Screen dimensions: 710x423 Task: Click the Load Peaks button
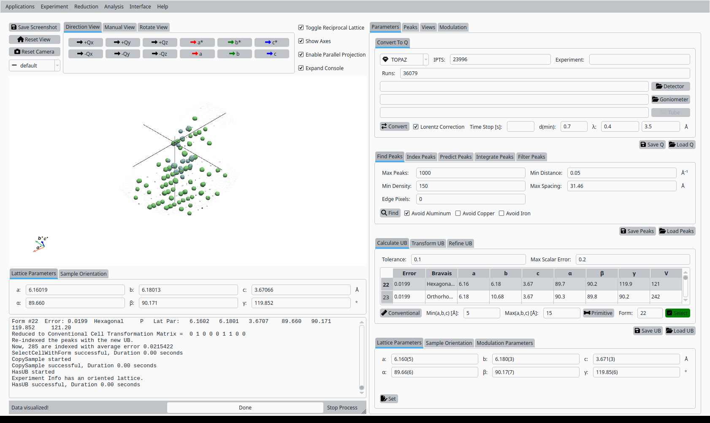click(677, 231)
